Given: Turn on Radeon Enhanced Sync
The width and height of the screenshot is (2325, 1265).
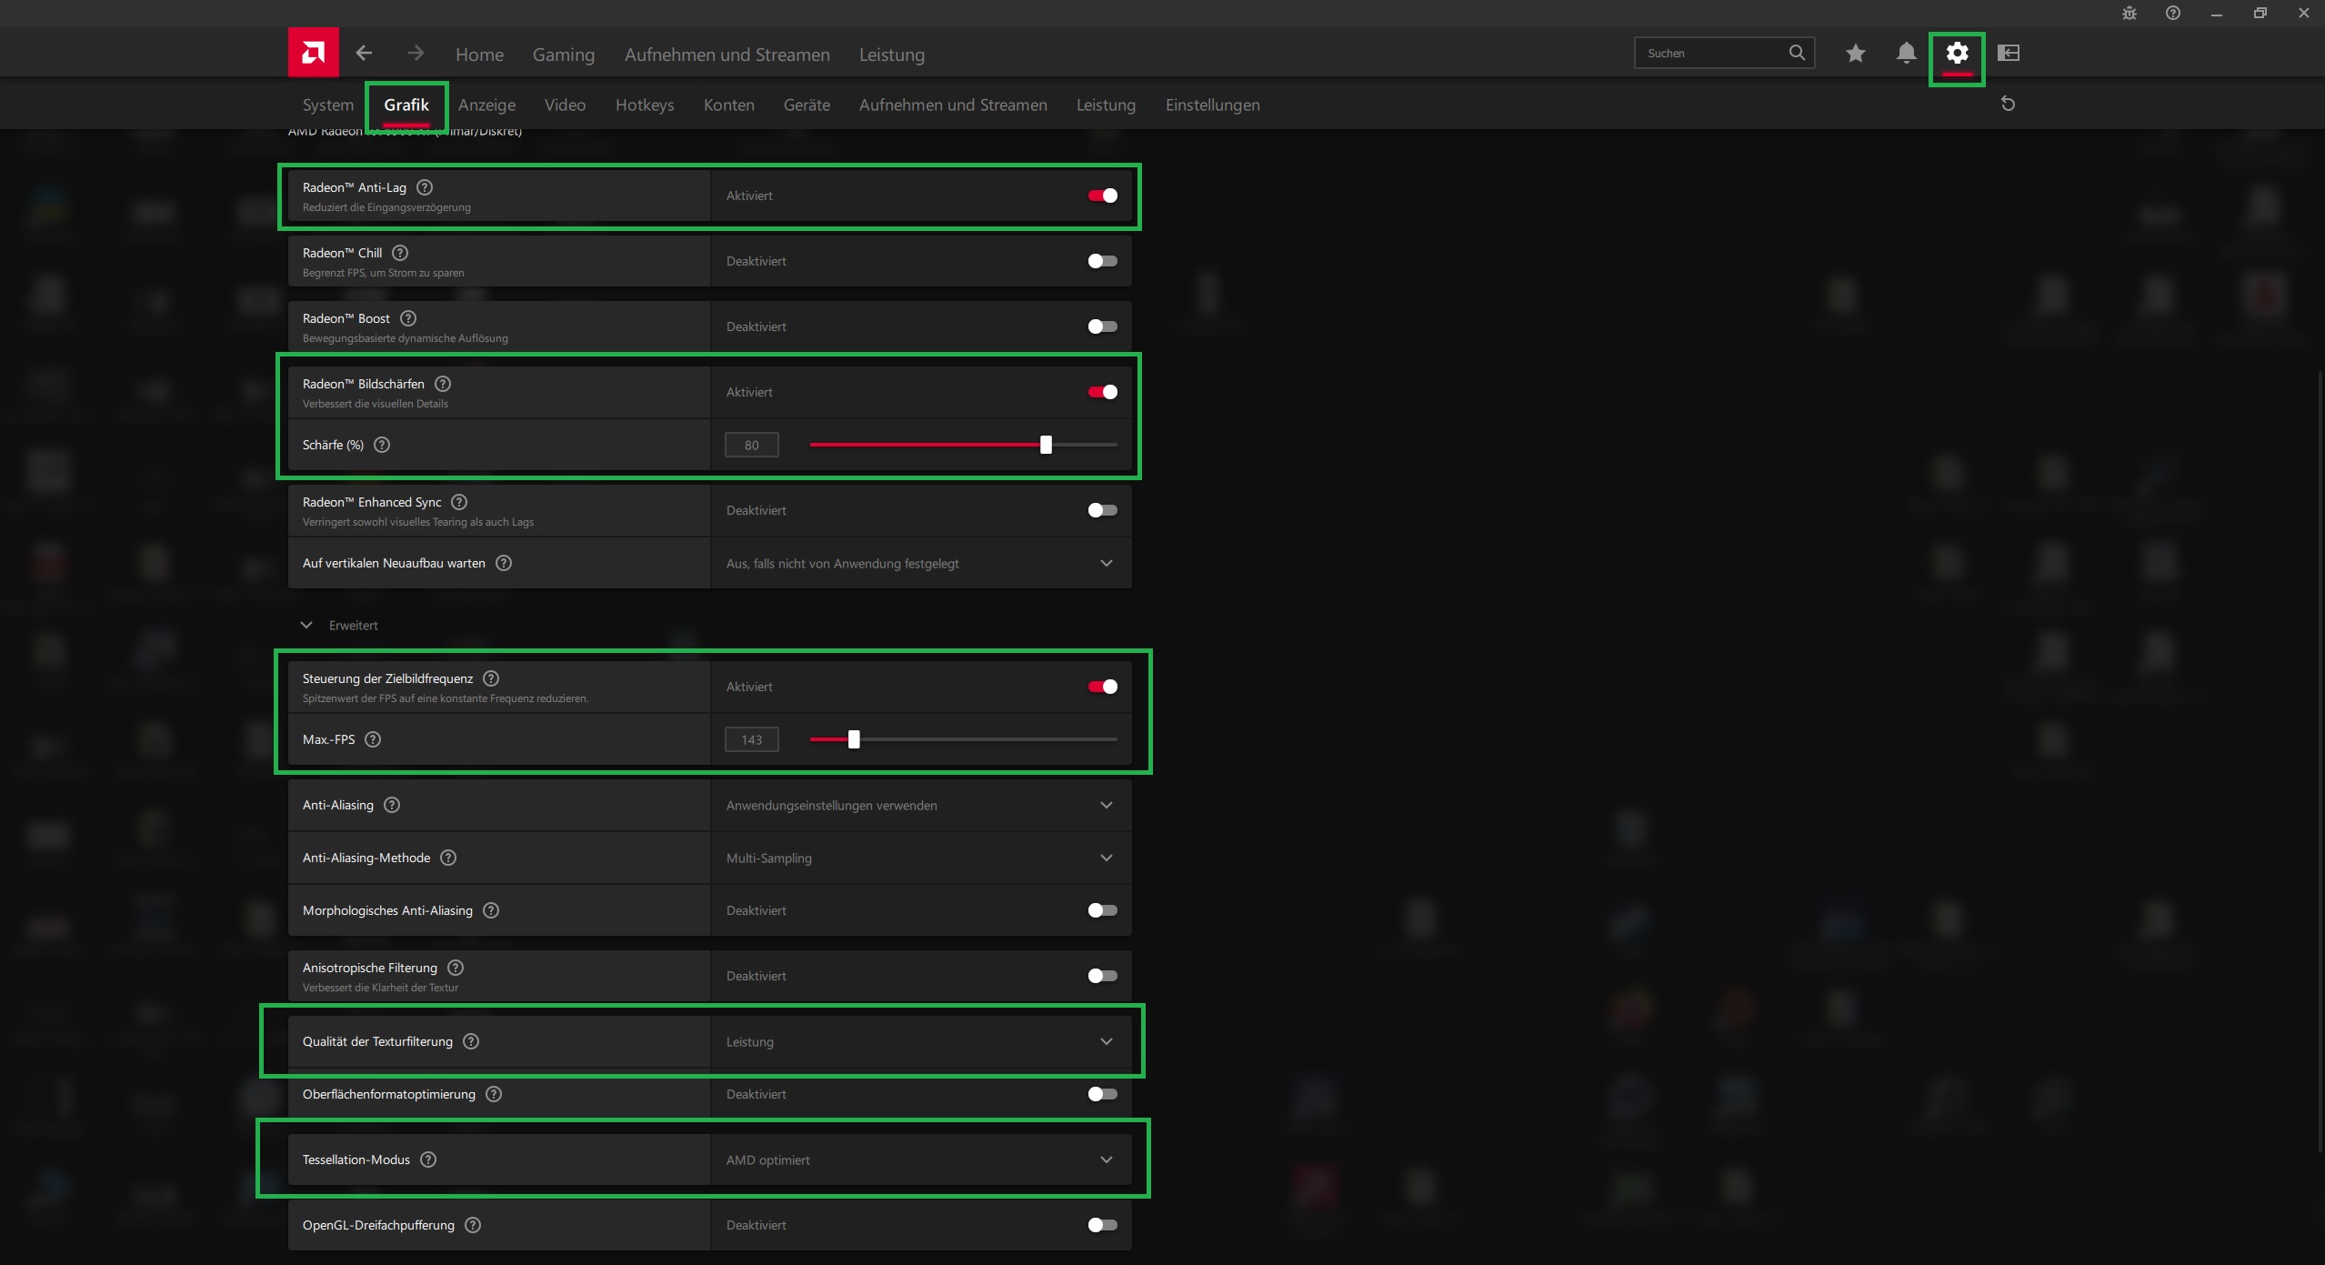Looking at the screenshot, I should (x=1102, y=510).
